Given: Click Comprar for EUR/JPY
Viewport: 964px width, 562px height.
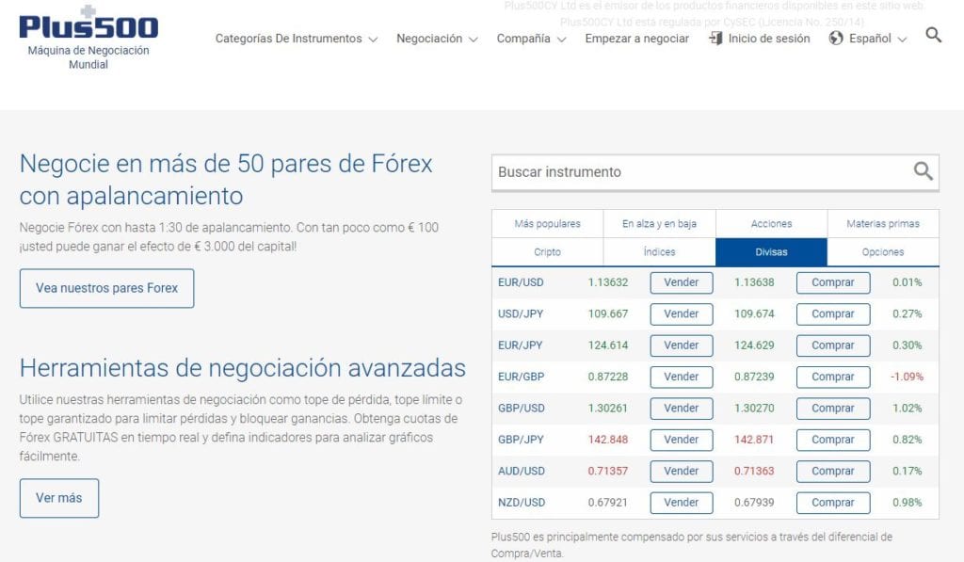Looking at the screenshot, I should (x=833, y=345).
